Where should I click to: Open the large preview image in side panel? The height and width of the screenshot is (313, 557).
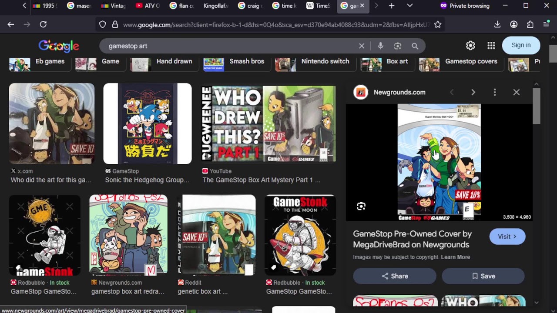[x=439, y=163]
